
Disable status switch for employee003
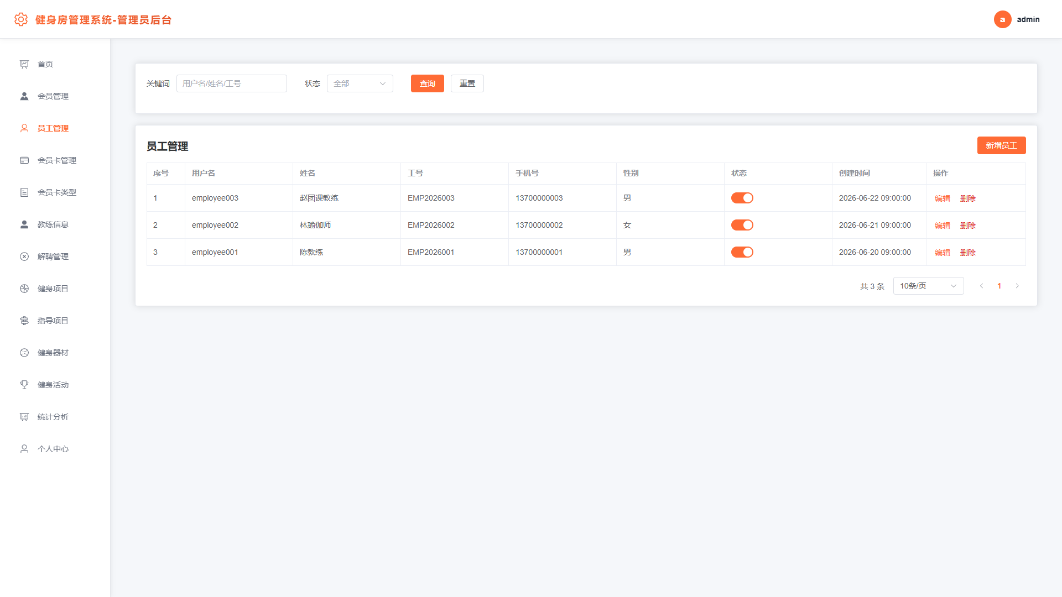[x=742, y=198]
